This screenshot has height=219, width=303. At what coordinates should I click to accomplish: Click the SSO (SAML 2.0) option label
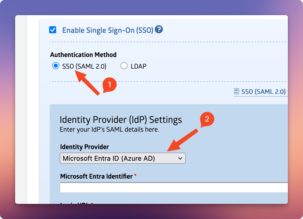click(x=84, y=66)
